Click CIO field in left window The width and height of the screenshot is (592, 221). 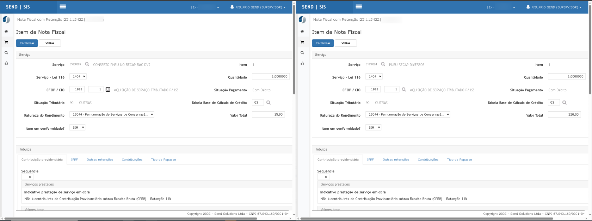click(95, 89)
